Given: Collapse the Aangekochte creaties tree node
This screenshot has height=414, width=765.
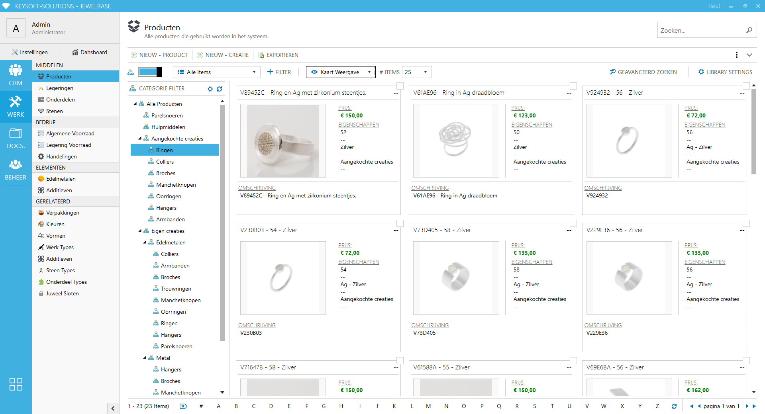Looking at the screenshot, I should coord(140,139).
